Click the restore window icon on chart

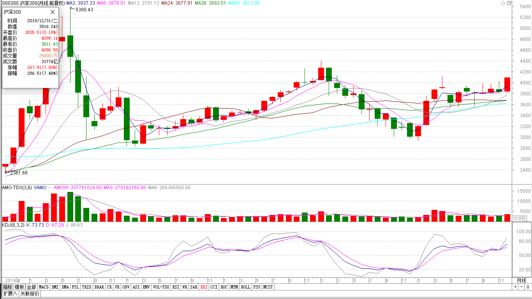(509, 3)
